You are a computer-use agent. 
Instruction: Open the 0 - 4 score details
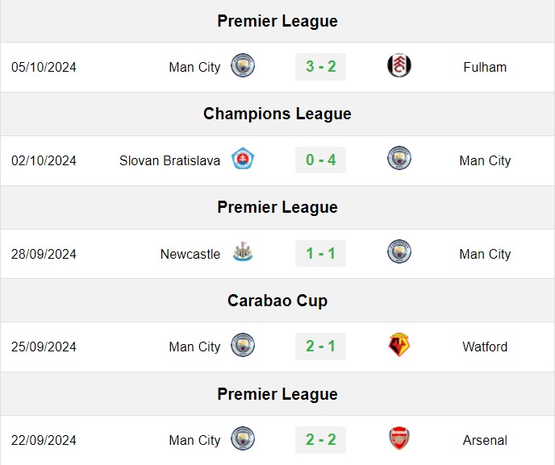point(321,160)
